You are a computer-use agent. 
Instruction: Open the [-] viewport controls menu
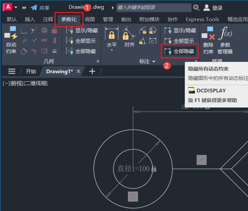pos(6,83)
